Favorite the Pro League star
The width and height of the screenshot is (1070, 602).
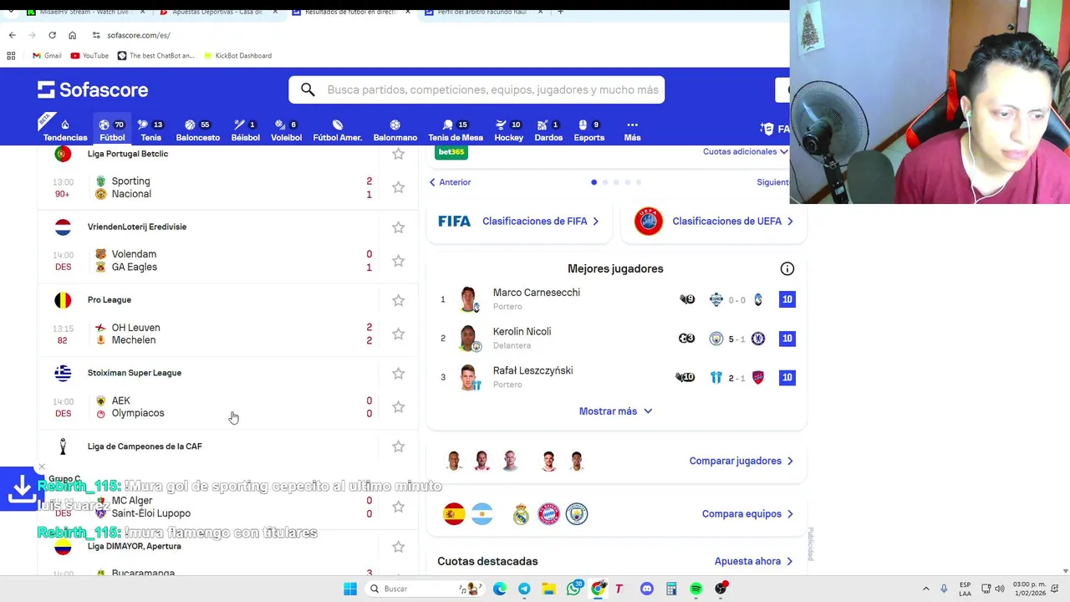[398, 300]
